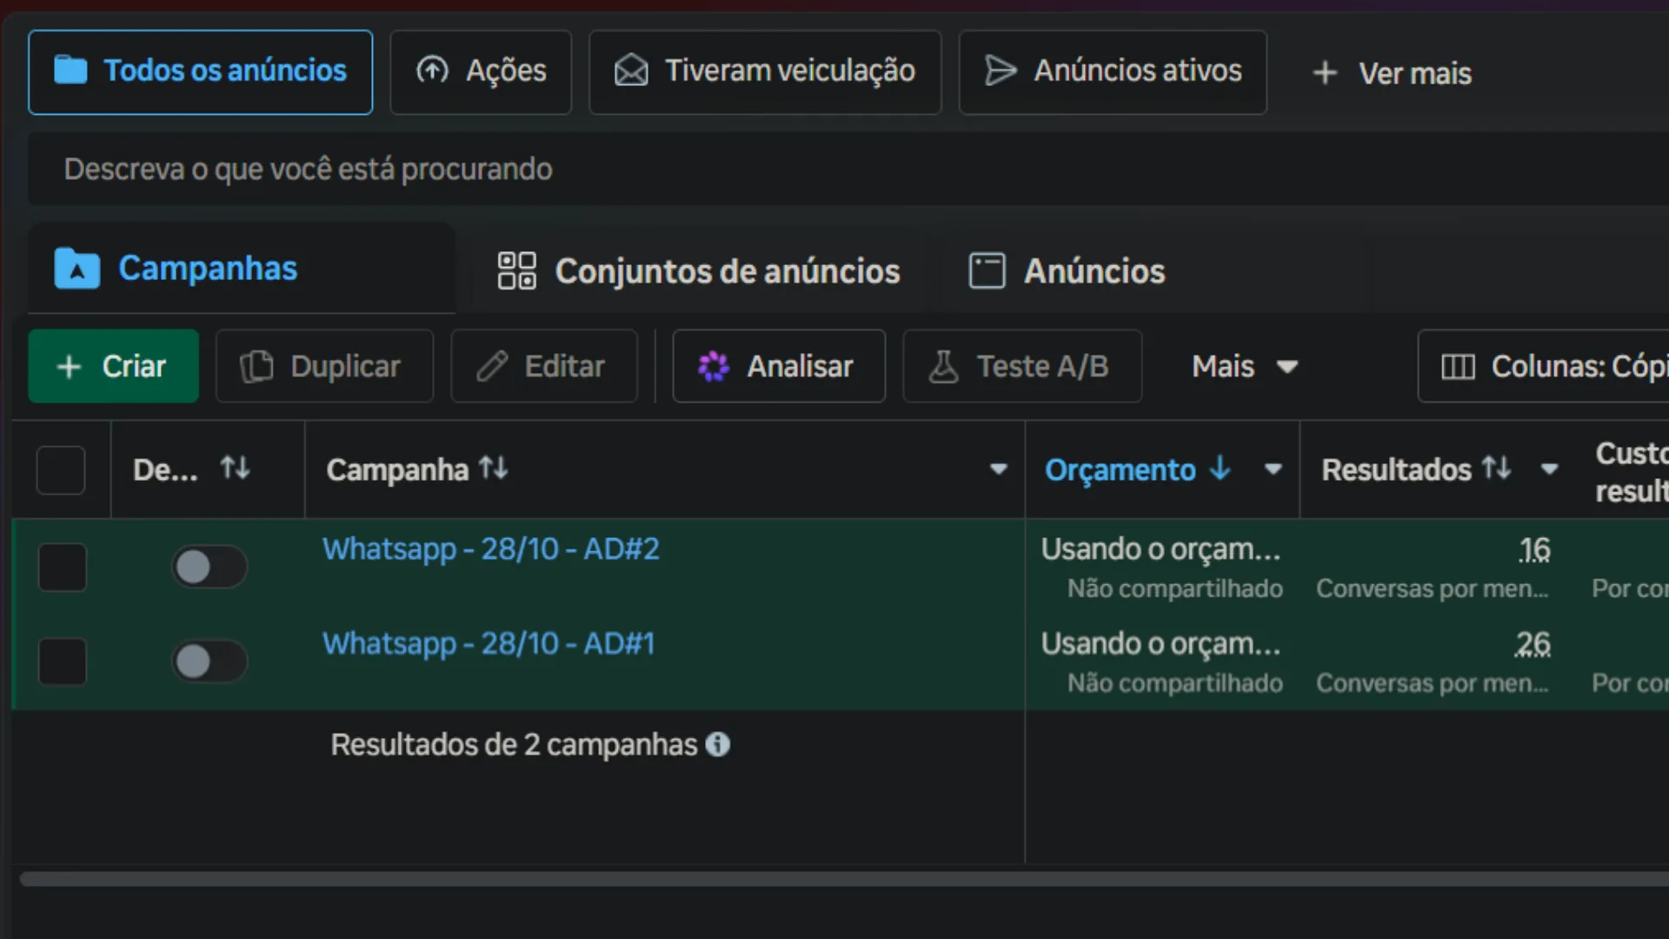Click the Campanhas tab folder icon
The image size is (1669, 939).
pyautogui.click(x=77, y=268)
